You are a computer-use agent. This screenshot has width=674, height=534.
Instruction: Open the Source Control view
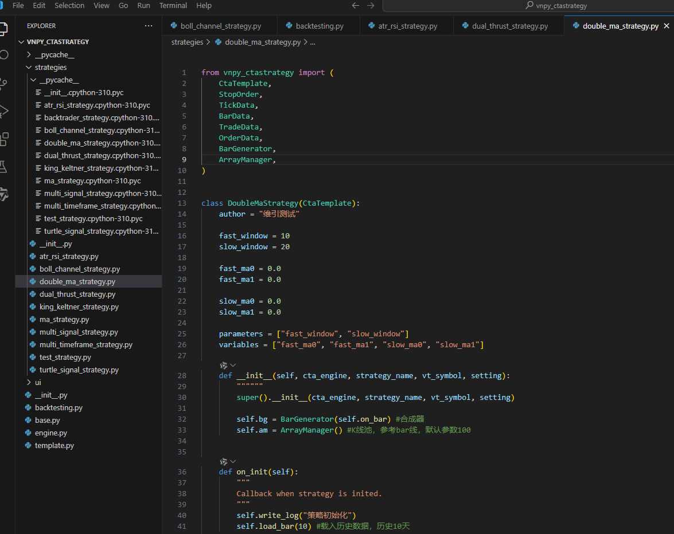[3, 83]
